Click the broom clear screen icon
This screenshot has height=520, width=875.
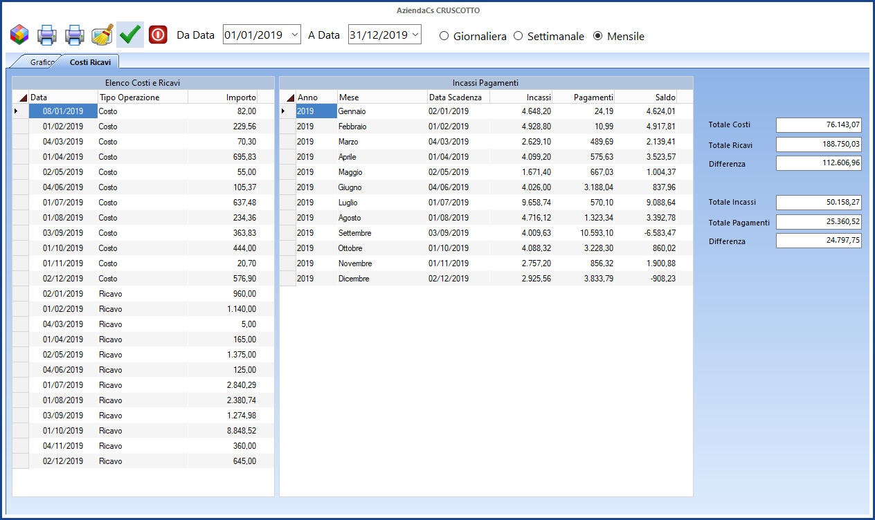(102, 34)
